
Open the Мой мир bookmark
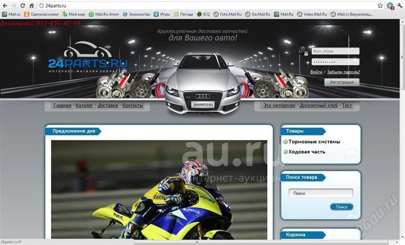(x=73, y=14)
